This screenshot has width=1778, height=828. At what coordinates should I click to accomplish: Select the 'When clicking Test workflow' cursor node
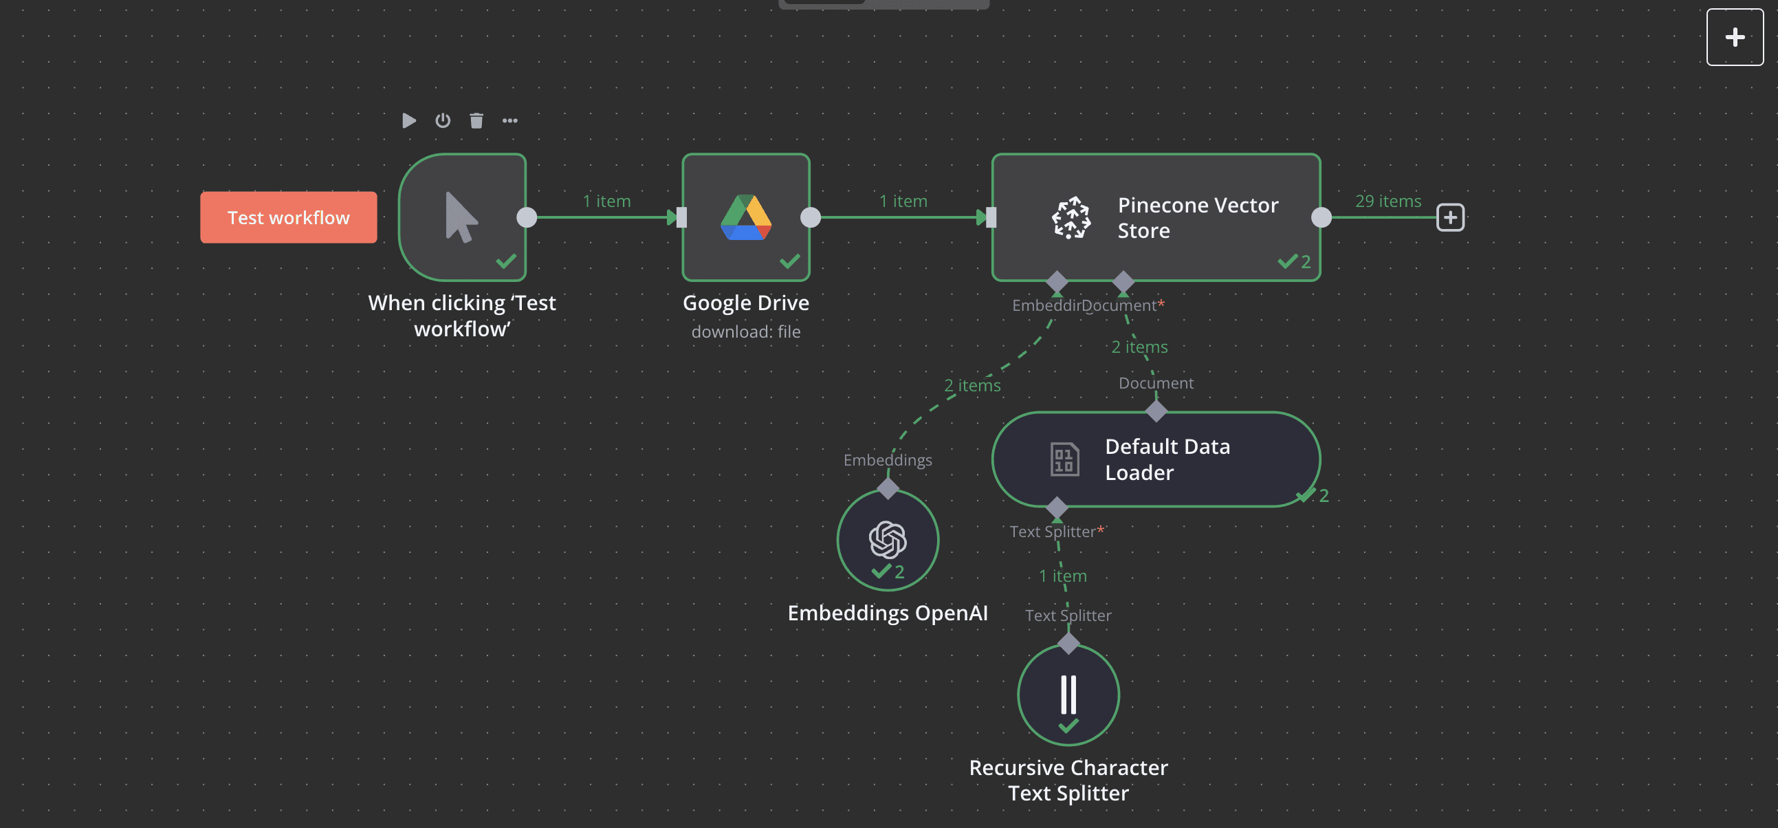(x=462, y=217)
